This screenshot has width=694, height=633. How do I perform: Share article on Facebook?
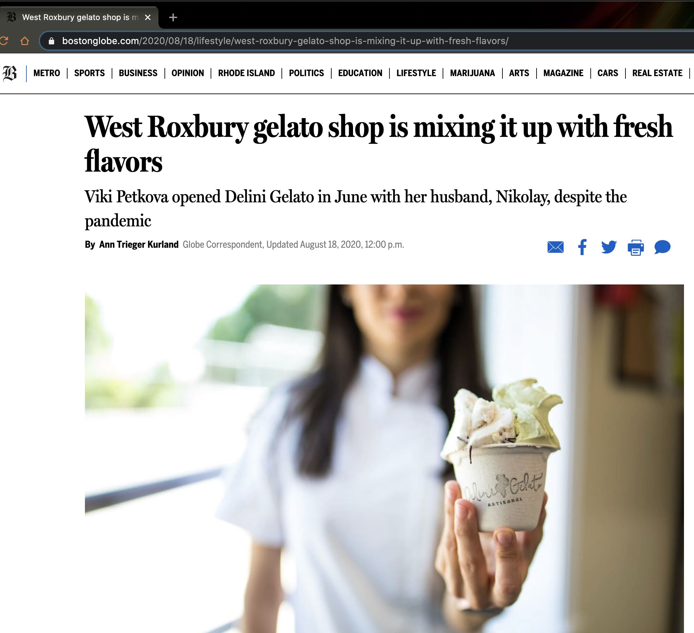pyautogui.click(x=582, y=247)
